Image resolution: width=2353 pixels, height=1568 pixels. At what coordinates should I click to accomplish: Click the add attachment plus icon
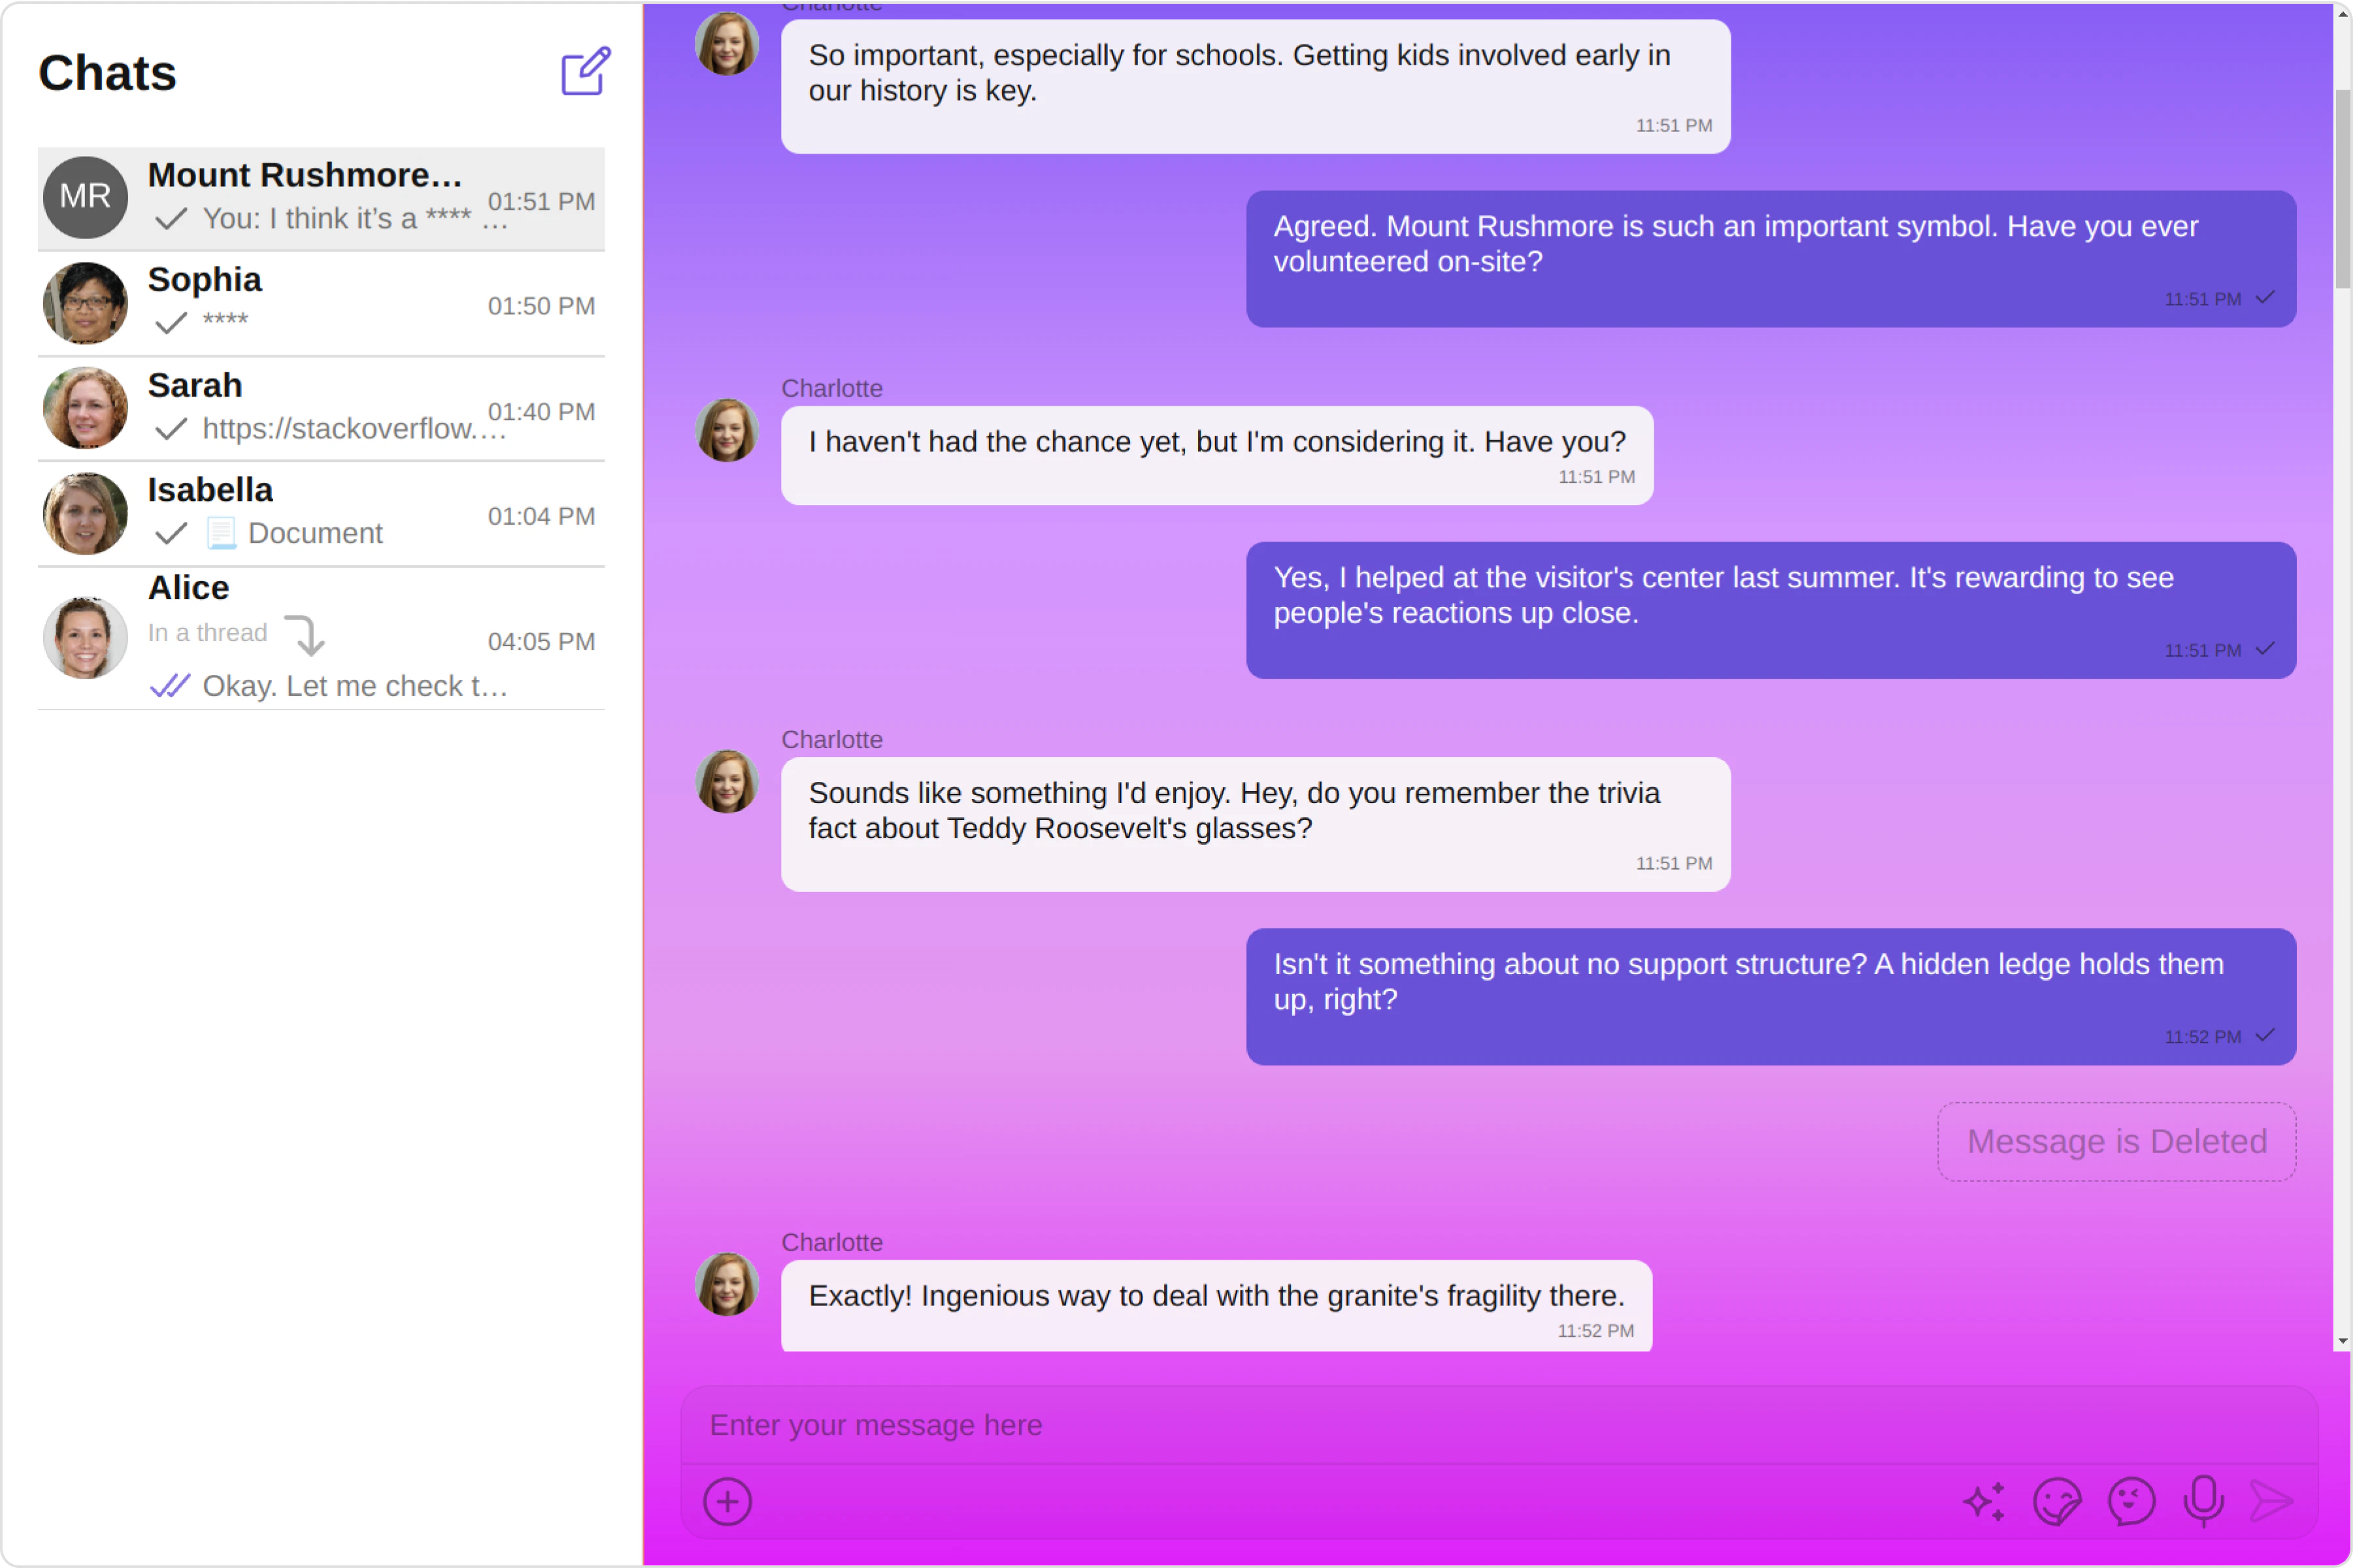tap(727, 1501)
